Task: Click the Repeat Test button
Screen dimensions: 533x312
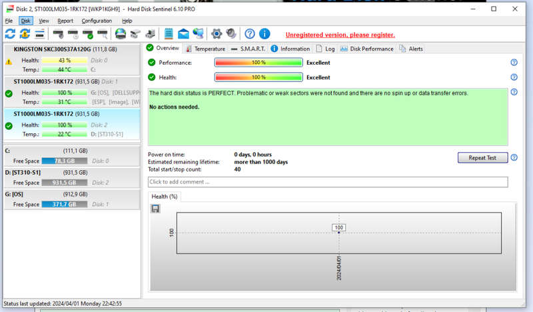Action: 482,157
